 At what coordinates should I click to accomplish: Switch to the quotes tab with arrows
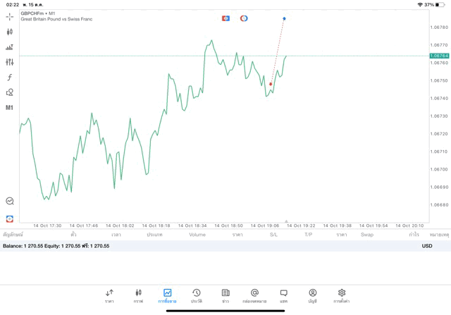tap(109, 296)
